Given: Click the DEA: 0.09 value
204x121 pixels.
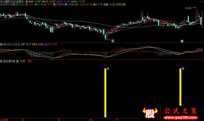Looking at the screenshot, I should pos(37,44).
